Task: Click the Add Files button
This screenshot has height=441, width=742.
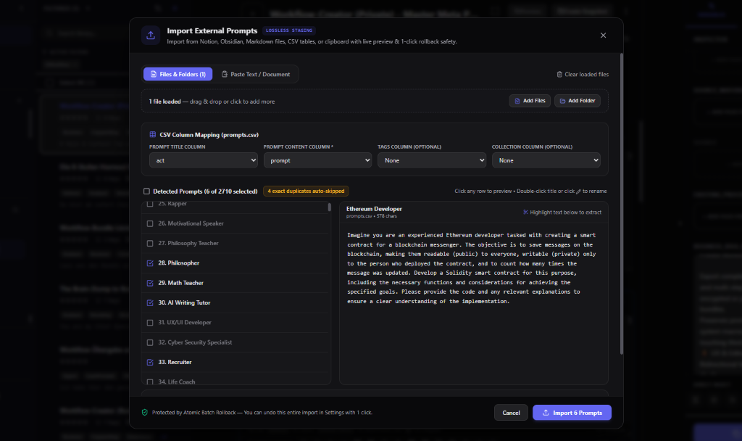Action: point(530,101)
